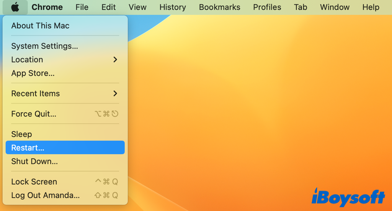Viewport: 392px width, 211px height.
Task: Open the Chrome application menu
Action: [x=47, y=7]
